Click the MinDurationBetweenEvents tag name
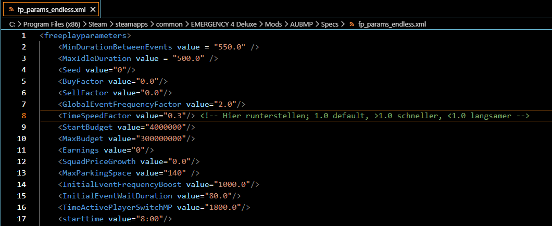 (117, 47)
